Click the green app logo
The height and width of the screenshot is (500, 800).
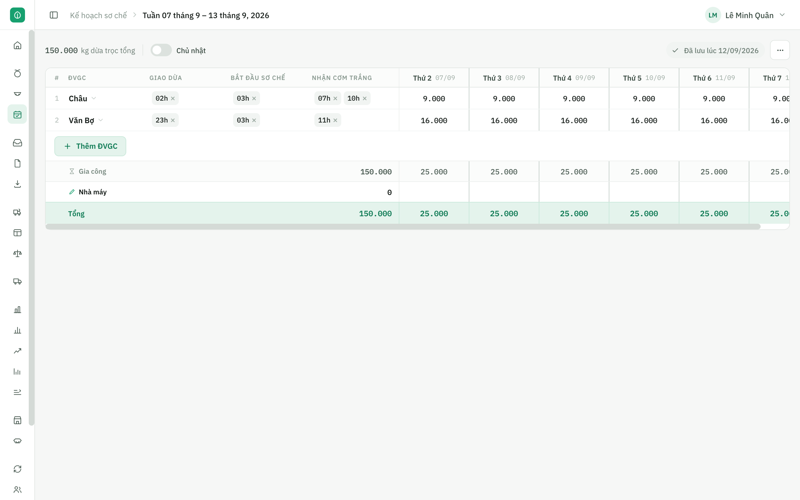tap(17, 15)
